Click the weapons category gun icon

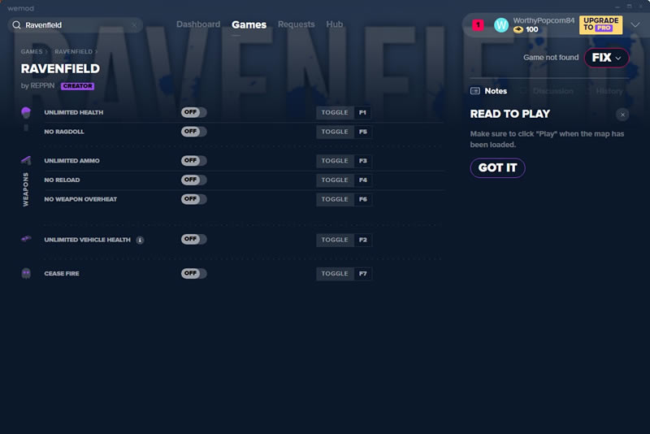point(26,160)
